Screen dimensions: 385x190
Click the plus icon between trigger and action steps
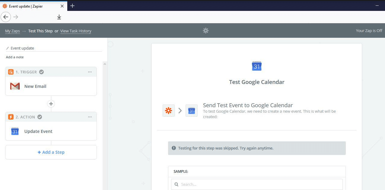click(x=51, y=104)
